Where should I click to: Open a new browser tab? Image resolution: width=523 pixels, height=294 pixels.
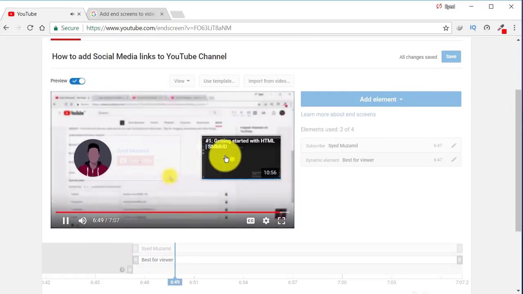coord(177,14)
